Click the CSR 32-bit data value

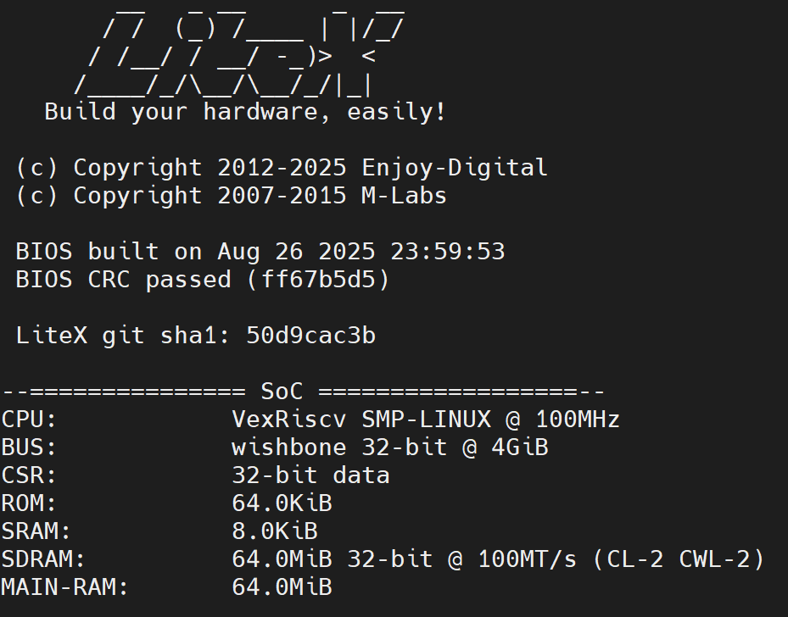(310, 476)
